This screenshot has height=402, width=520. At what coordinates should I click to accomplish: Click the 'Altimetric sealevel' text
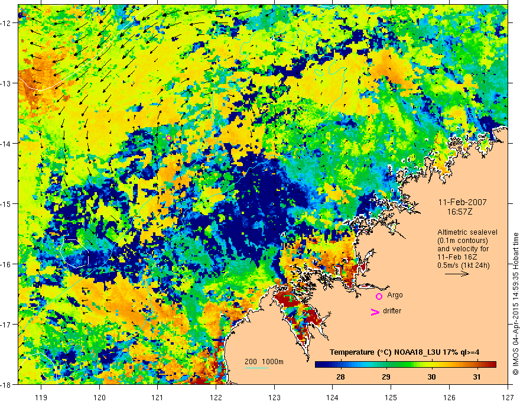(x=467, y=232)
